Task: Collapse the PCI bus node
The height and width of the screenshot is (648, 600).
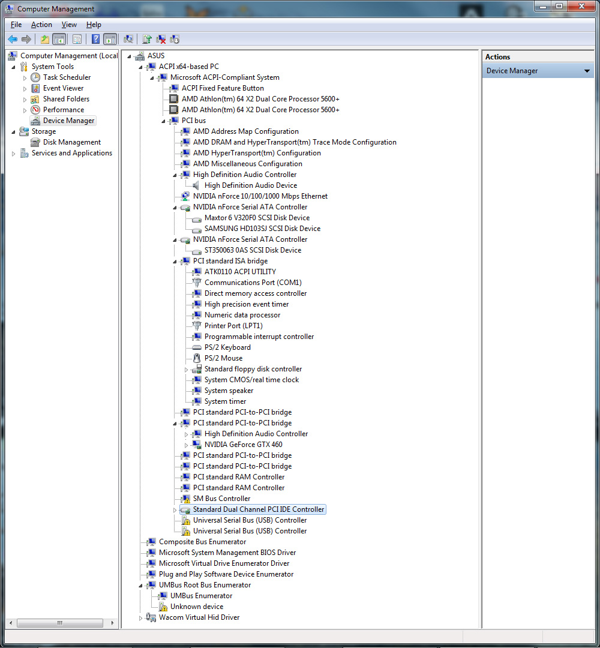Action: [x=164, y=121]
